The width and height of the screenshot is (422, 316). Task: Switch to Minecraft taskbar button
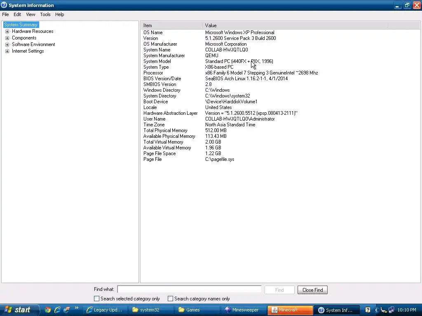[291, 310]
